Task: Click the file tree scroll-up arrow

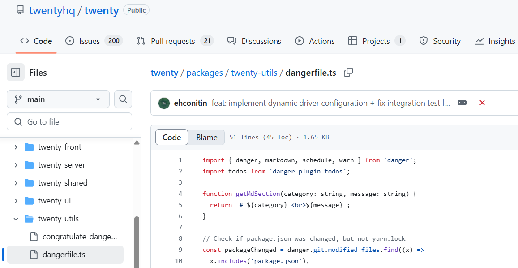Action: [x=137, y=143]
